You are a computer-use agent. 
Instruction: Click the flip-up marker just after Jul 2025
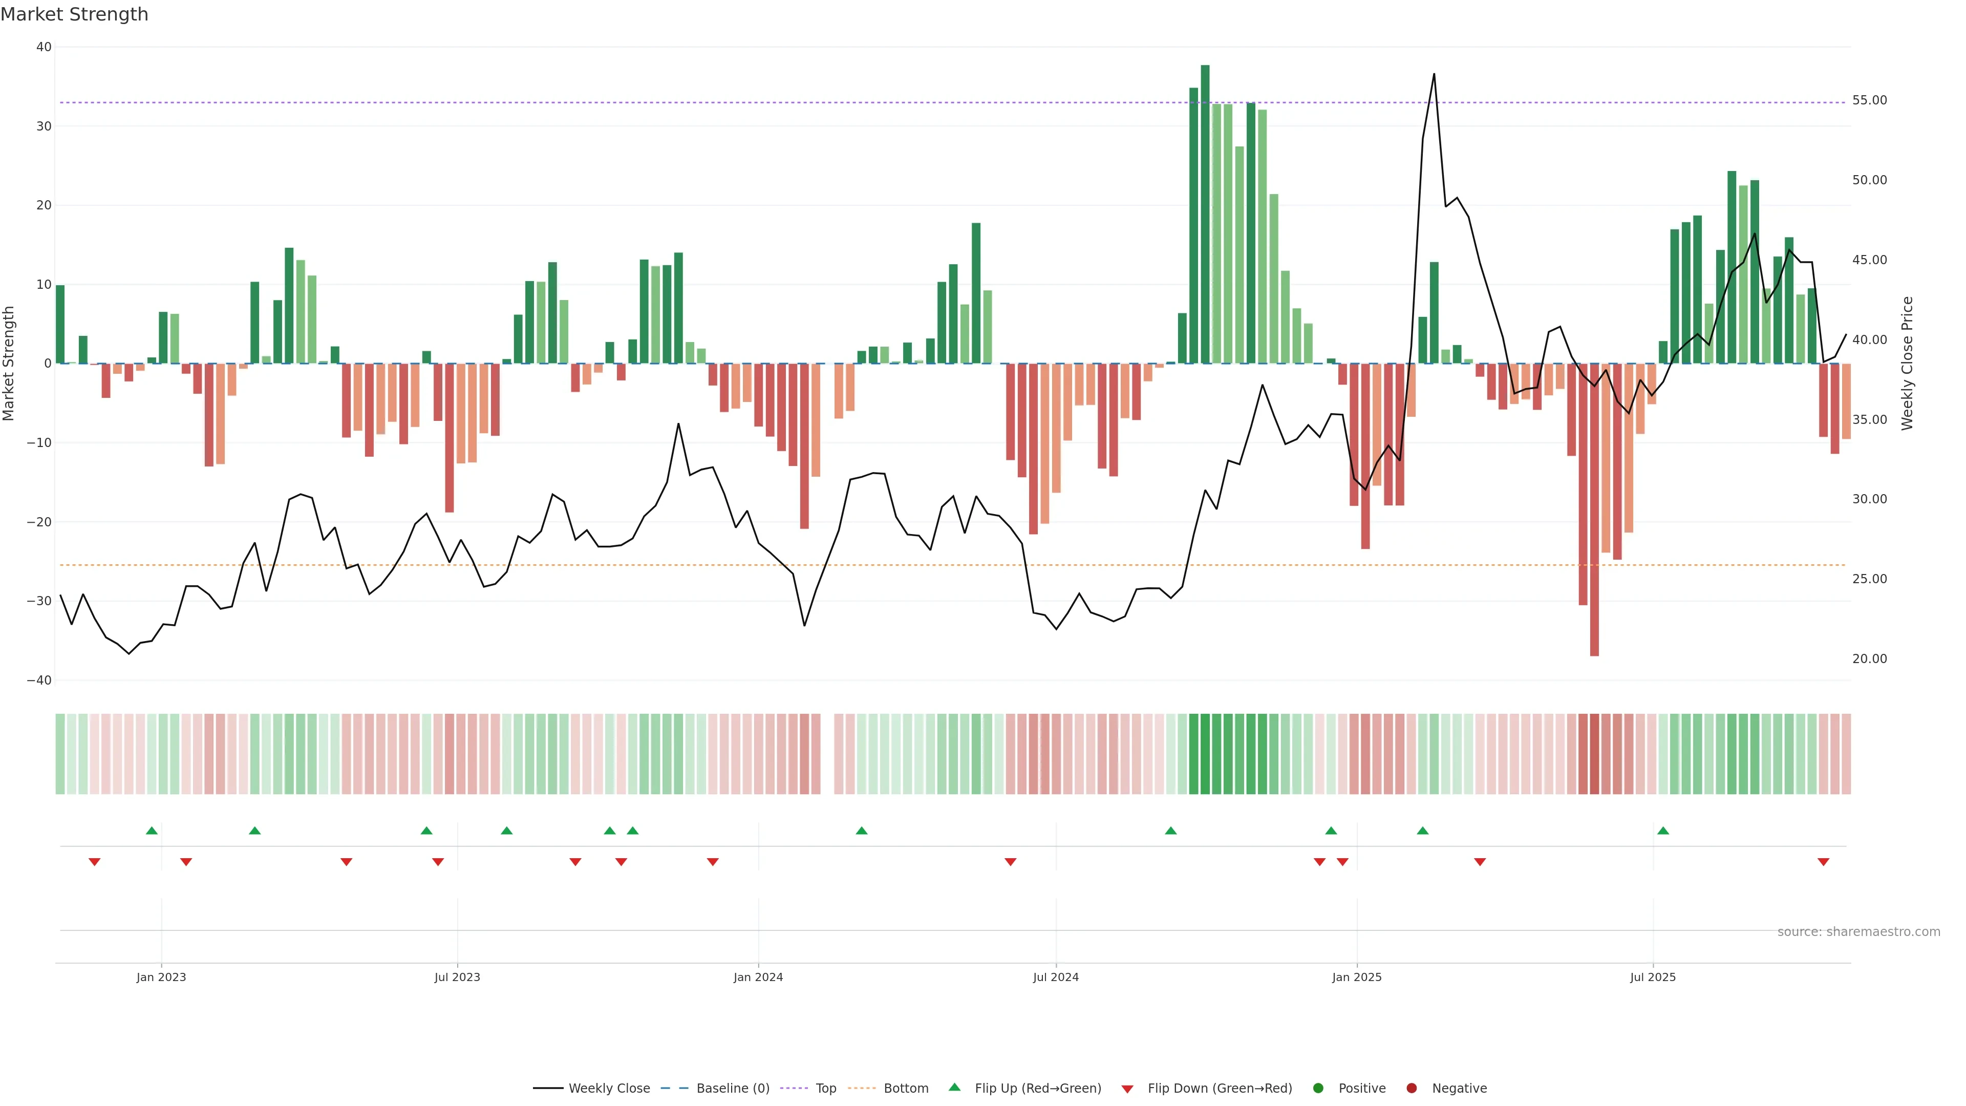pos(1663,831)
